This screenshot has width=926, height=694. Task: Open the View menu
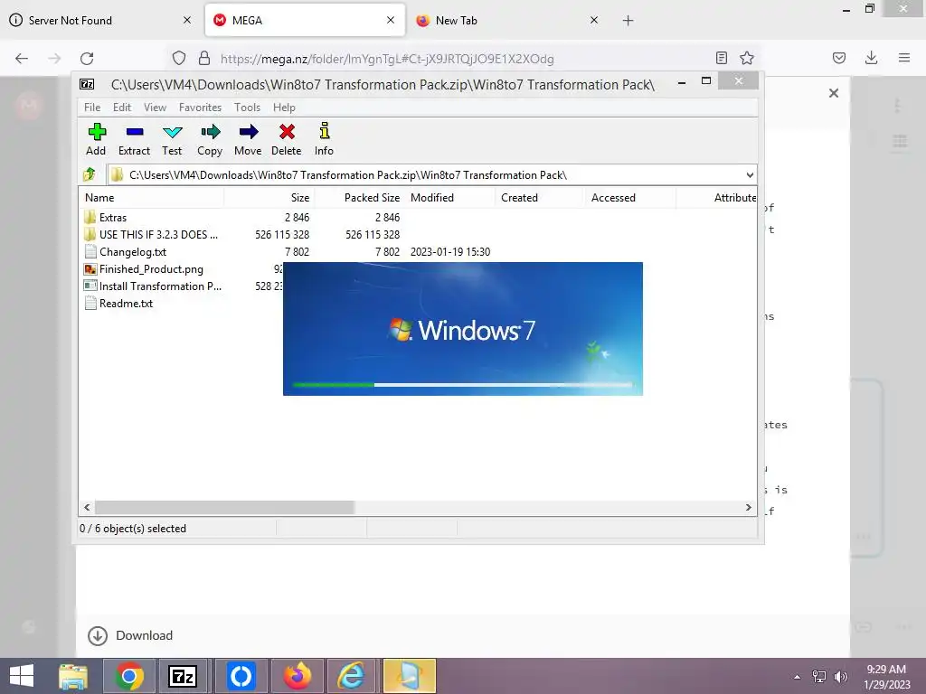coord(156,108)
